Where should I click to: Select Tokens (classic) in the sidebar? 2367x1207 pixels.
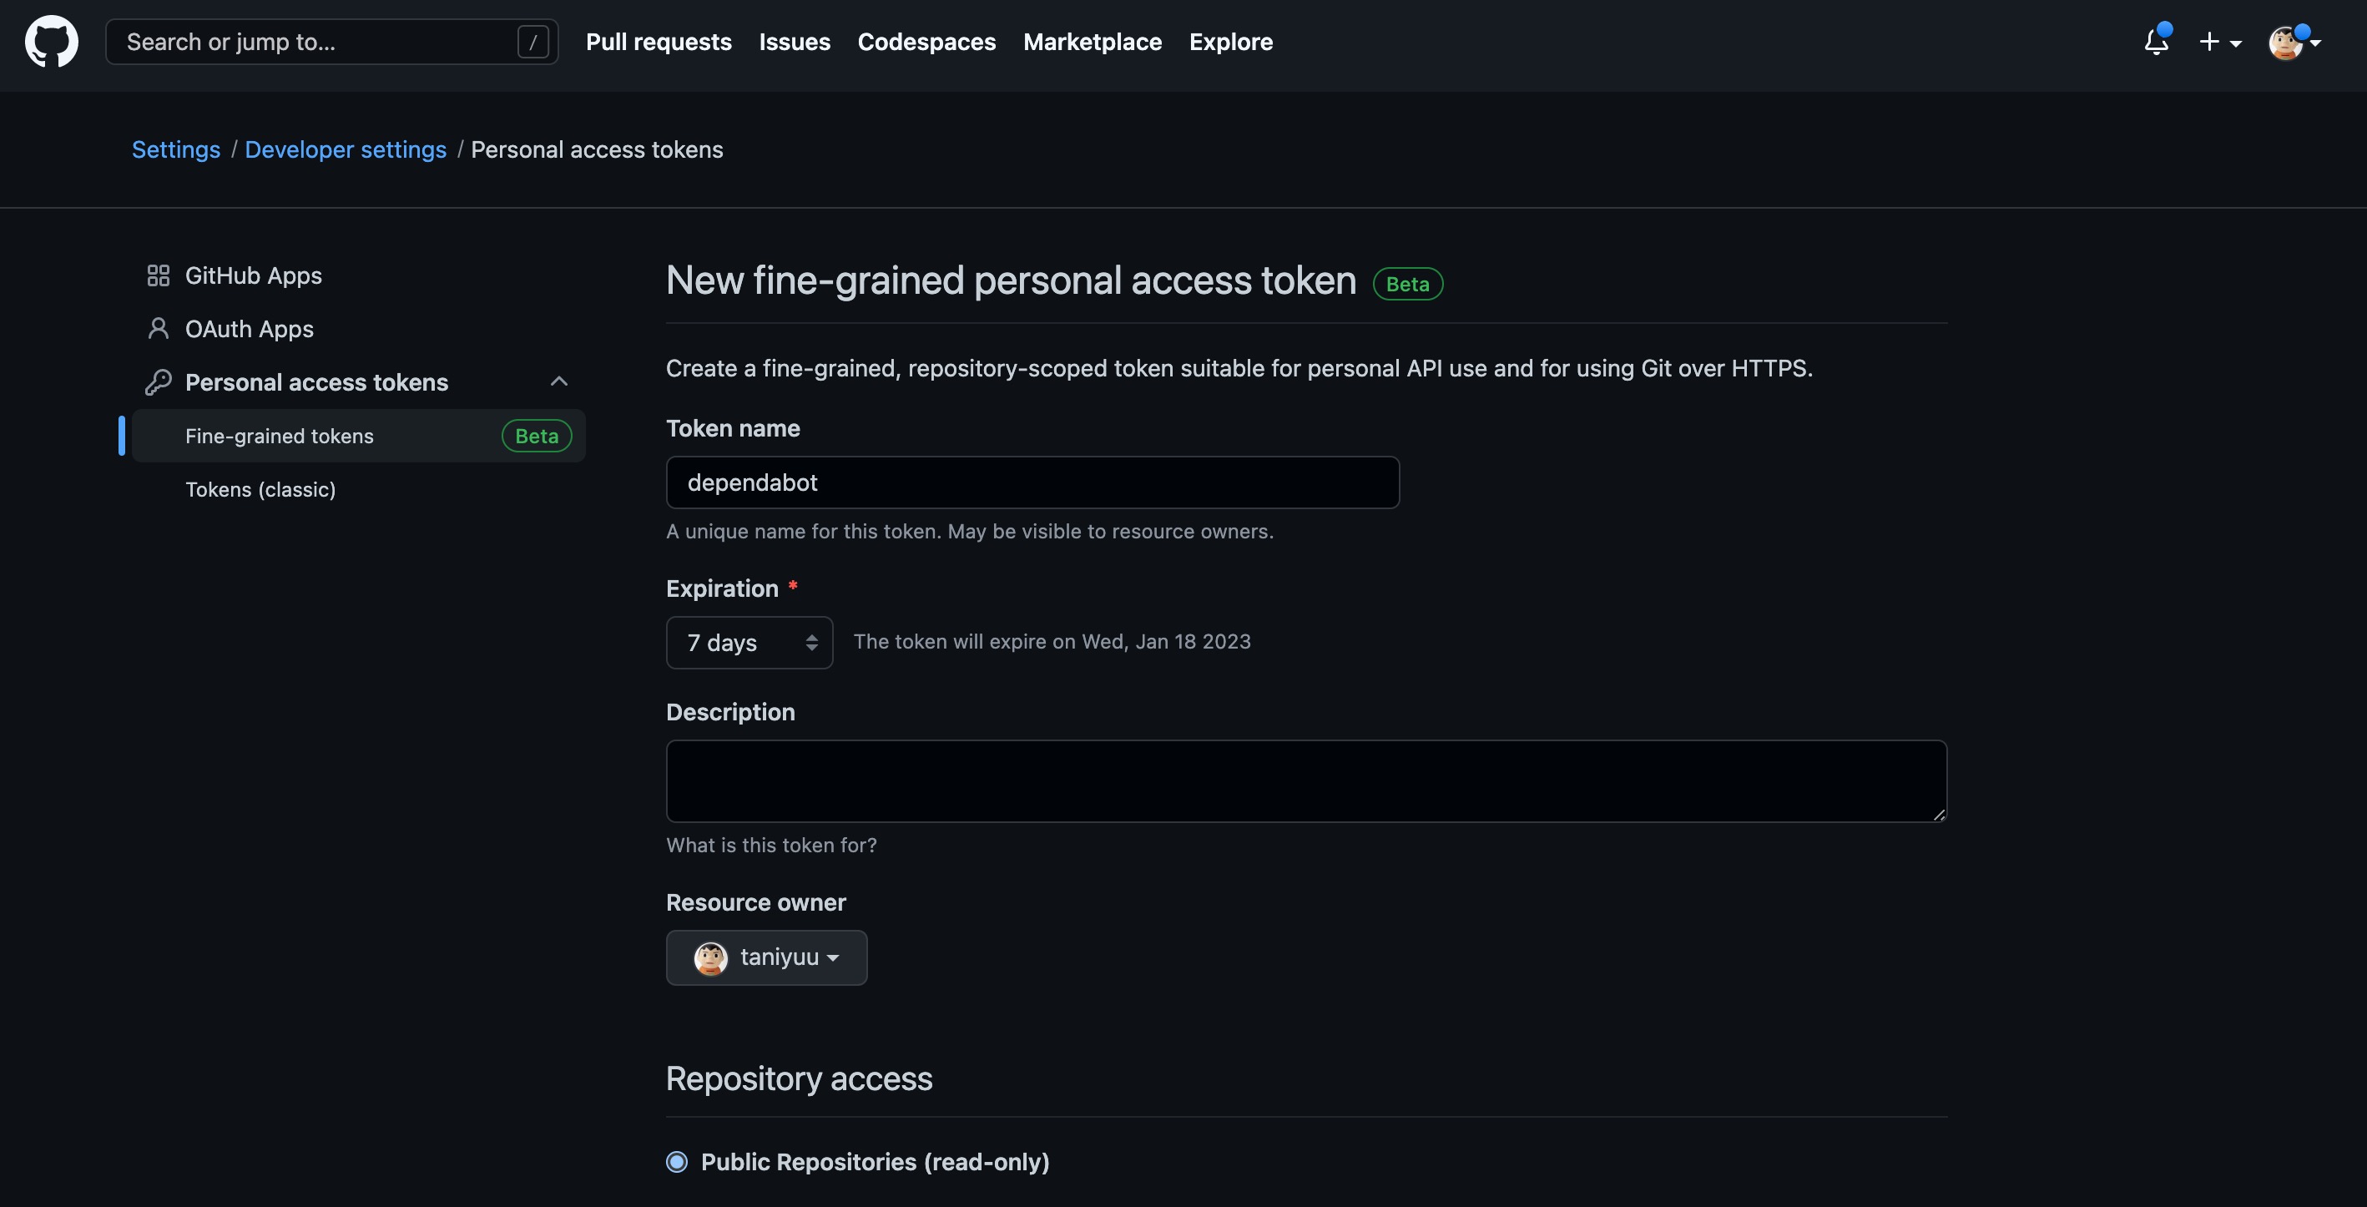(261, 489)
